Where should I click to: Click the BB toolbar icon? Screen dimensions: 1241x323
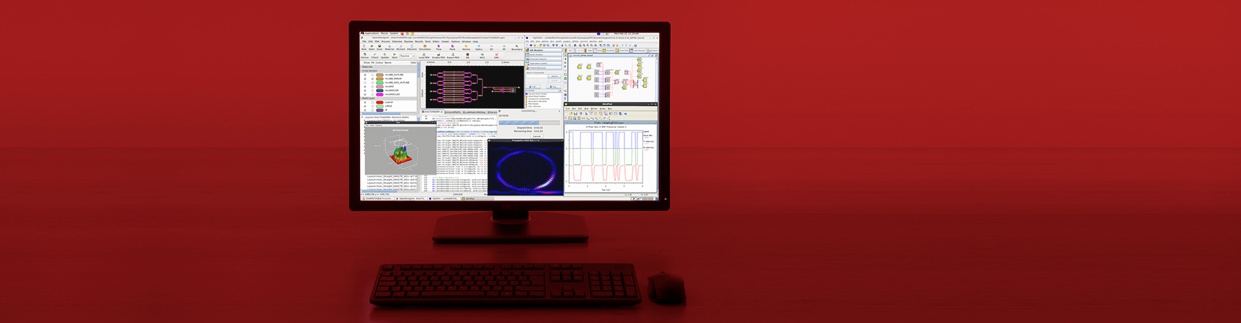pos(467,56)
